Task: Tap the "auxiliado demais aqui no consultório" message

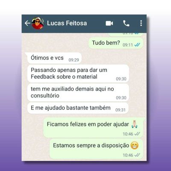Action: [x=78, y=92]
